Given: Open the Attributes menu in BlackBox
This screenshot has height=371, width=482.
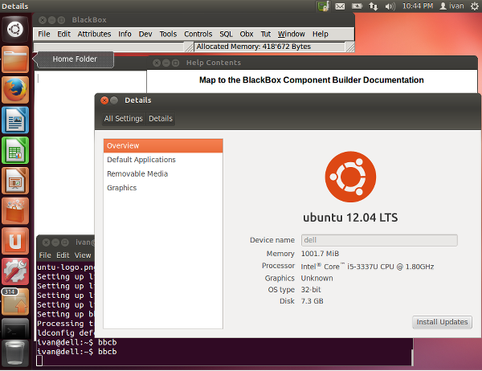Looking at the screenshot, I should 94,35.
